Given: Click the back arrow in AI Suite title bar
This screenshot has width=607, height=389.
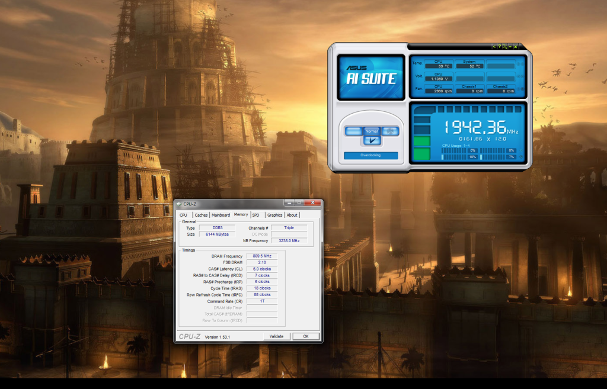Looking at the screenshot, I should click(x=494, y=46).
